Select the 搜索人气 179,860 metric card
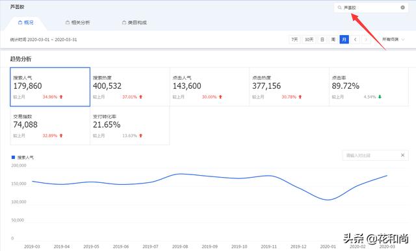The height and width of the screenshot is (251, 416). pos(50,87)
